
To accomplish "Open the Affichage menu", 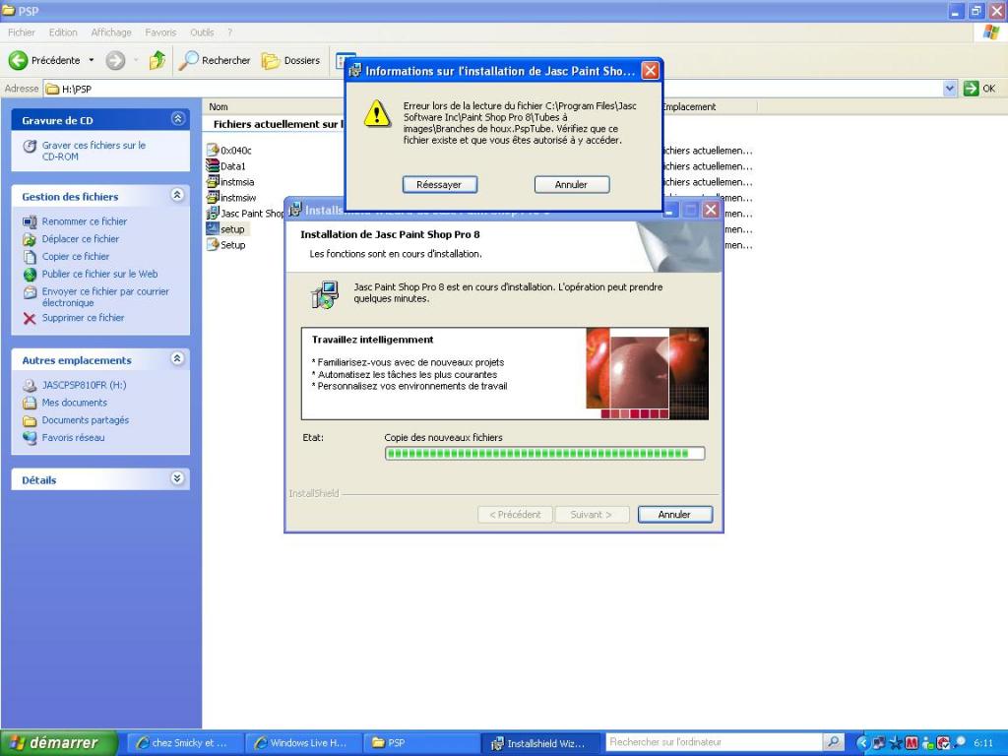I will (x=110, y=32).
